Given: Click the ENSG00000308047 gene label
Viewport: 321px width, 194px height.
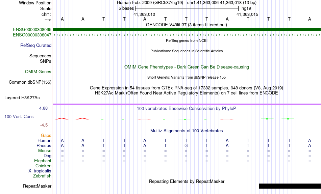Looking at the screenshot, I should pyautogui.click(x=32, y=35).
